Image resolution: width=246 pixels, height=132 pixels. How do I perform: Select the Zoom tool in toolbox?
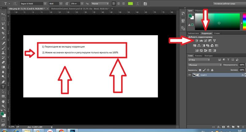(x=3, y=106)
